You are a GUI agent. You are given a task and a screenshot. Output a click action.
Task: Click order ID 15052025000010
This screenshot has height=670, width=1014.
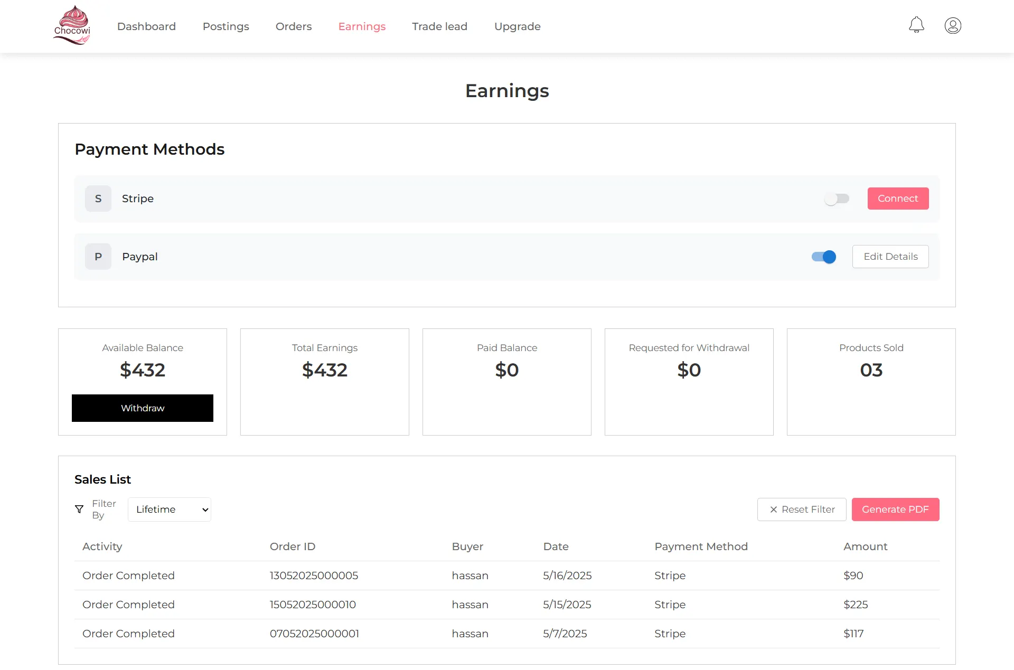click(x=313, y=605)
